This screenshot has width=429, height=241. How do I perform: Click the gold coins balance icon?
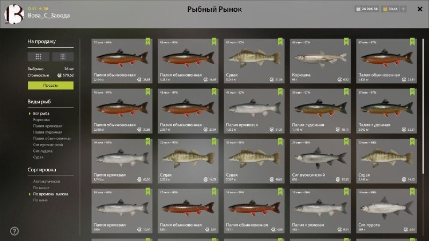[385, 9]
